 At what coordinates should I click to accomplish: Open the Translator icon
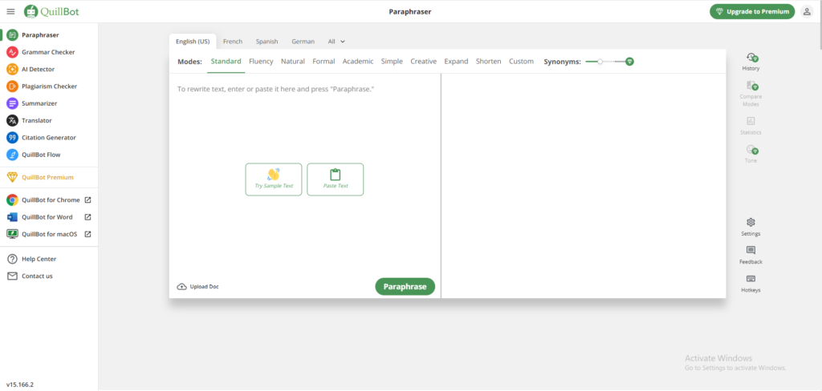[x=12, y=120]
